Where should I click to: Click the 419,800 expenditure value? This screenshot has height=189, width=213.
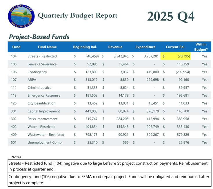coord(152,72)
